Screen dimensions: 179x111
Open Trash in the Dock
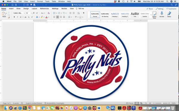tap(173, 108)
